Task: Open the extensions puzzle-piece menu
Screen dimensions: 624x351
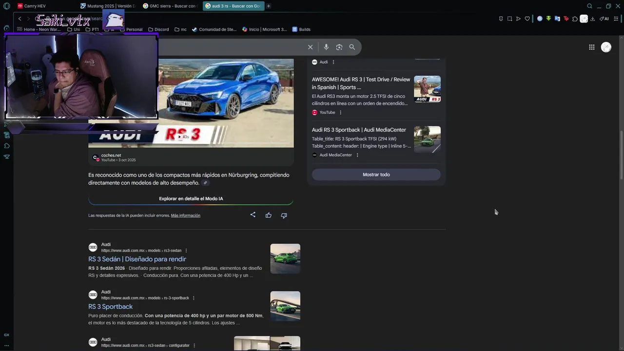Action: tap(575, 19)
